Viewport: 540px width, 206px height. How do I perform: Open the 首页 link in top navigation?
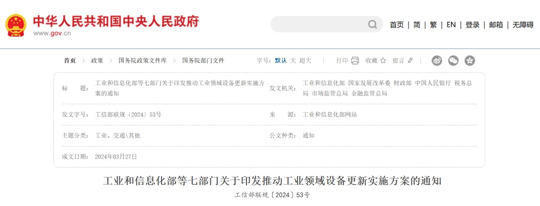(x=396, y=25)
